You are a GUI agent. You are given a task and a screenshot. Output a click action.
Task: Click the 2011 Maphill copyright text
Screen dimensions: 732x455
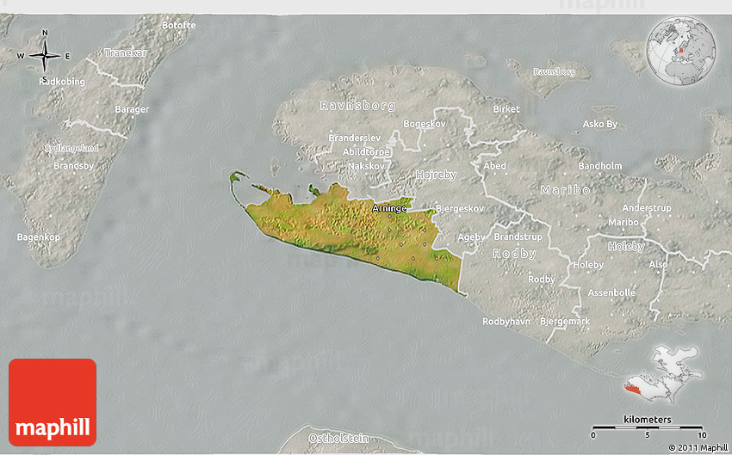697,447
